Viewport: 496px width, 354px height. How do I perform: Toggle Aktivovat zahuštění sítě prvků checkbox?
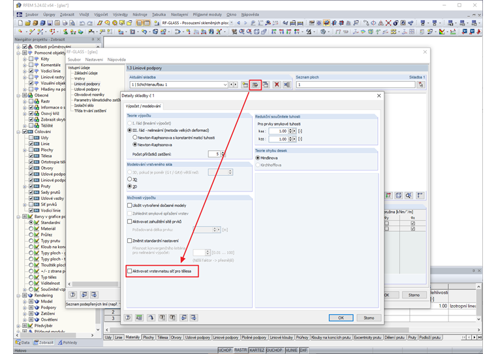point(129,221)
